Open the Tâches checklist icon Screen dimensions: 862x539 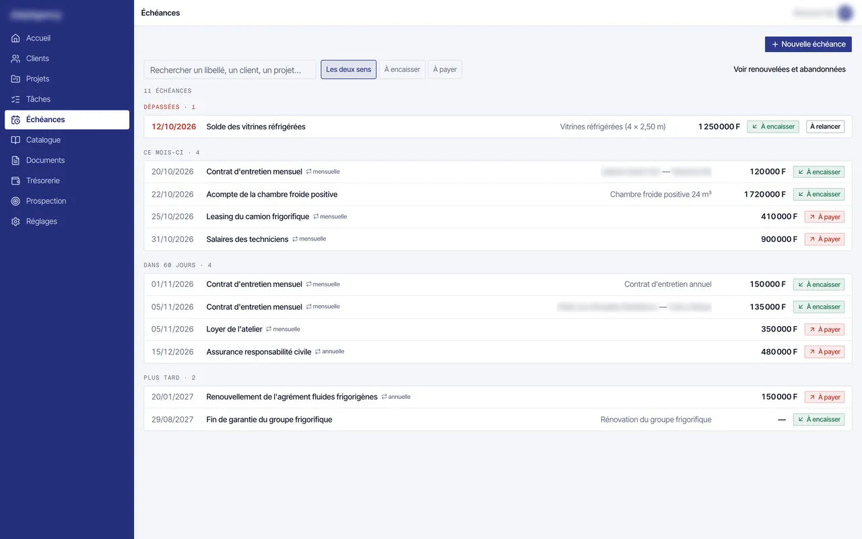tap(15, 99)
